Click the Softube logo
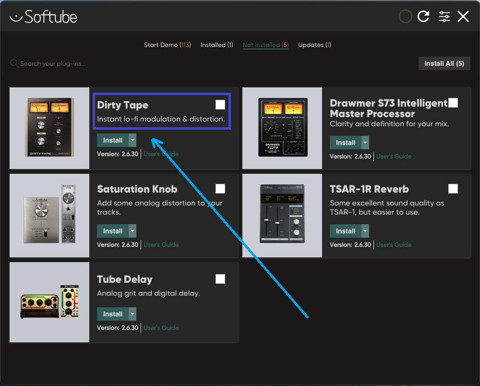Viewport: 480px width, 386px height. [x=44, y=16]
